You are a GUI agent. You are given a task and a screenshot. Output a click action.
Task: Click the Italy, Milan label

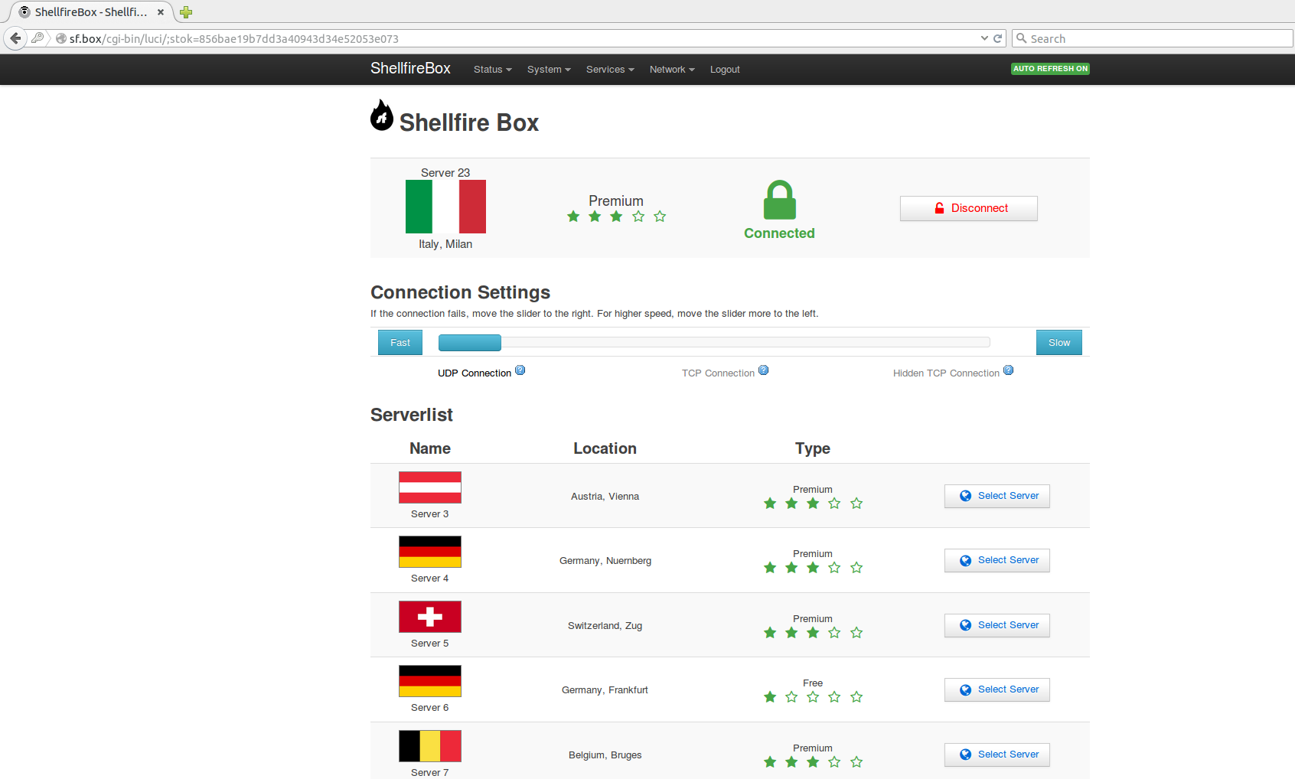click(x=445, y=244)
